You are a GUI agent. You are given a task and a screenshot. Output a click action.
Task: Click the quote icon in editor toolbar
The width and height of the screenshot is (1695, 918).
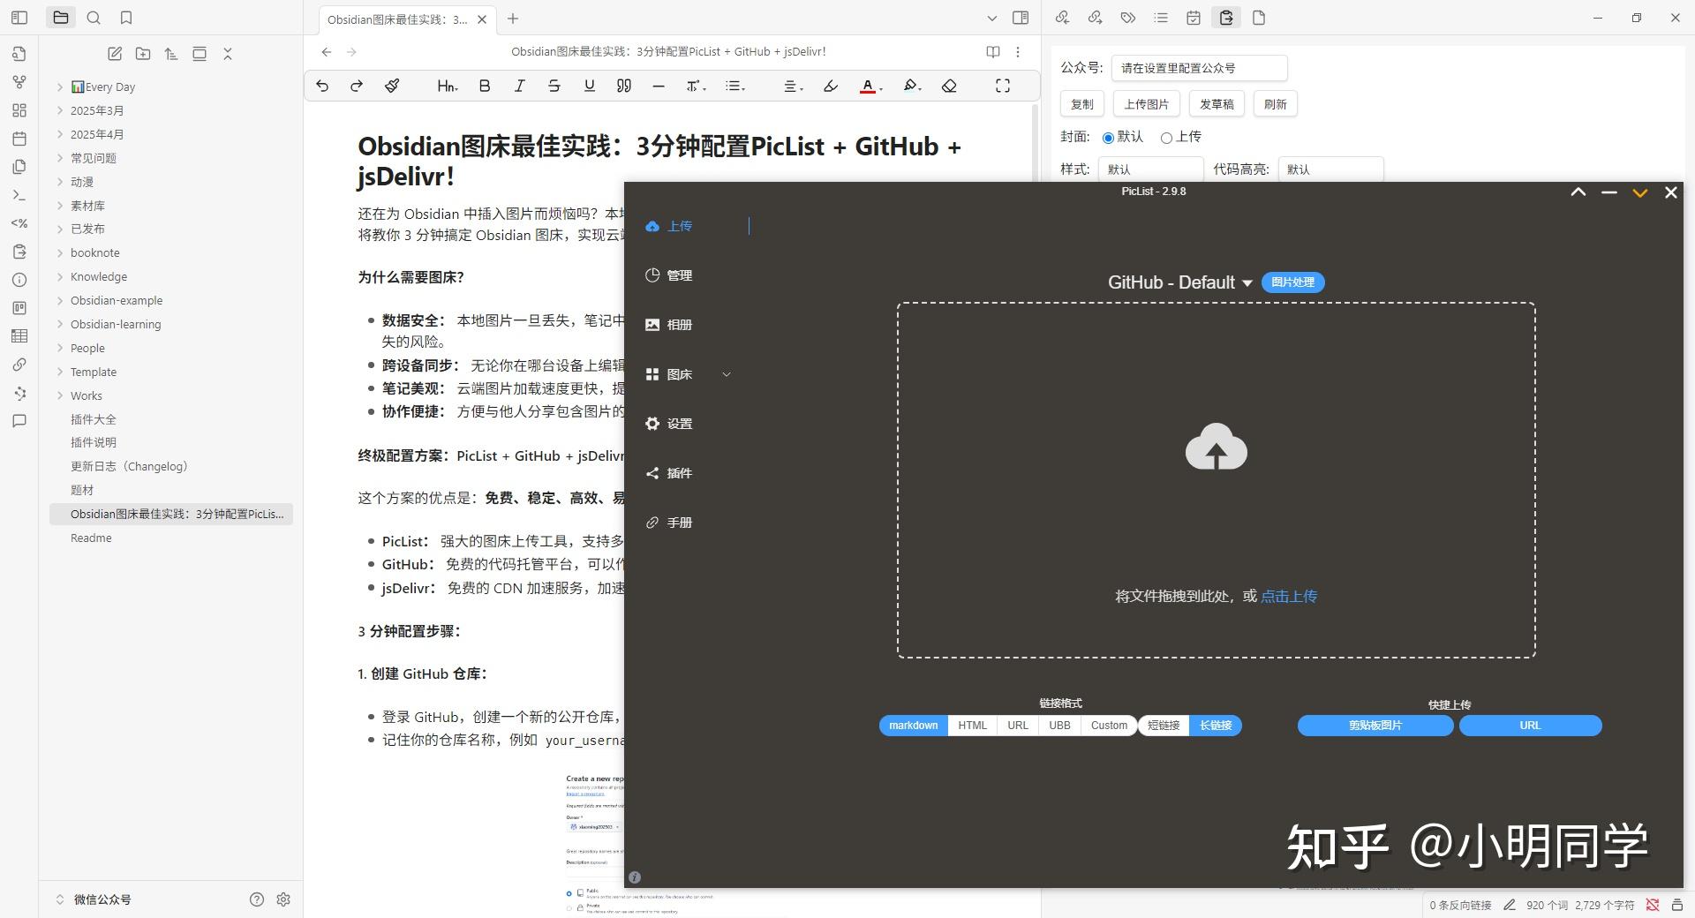623,86
